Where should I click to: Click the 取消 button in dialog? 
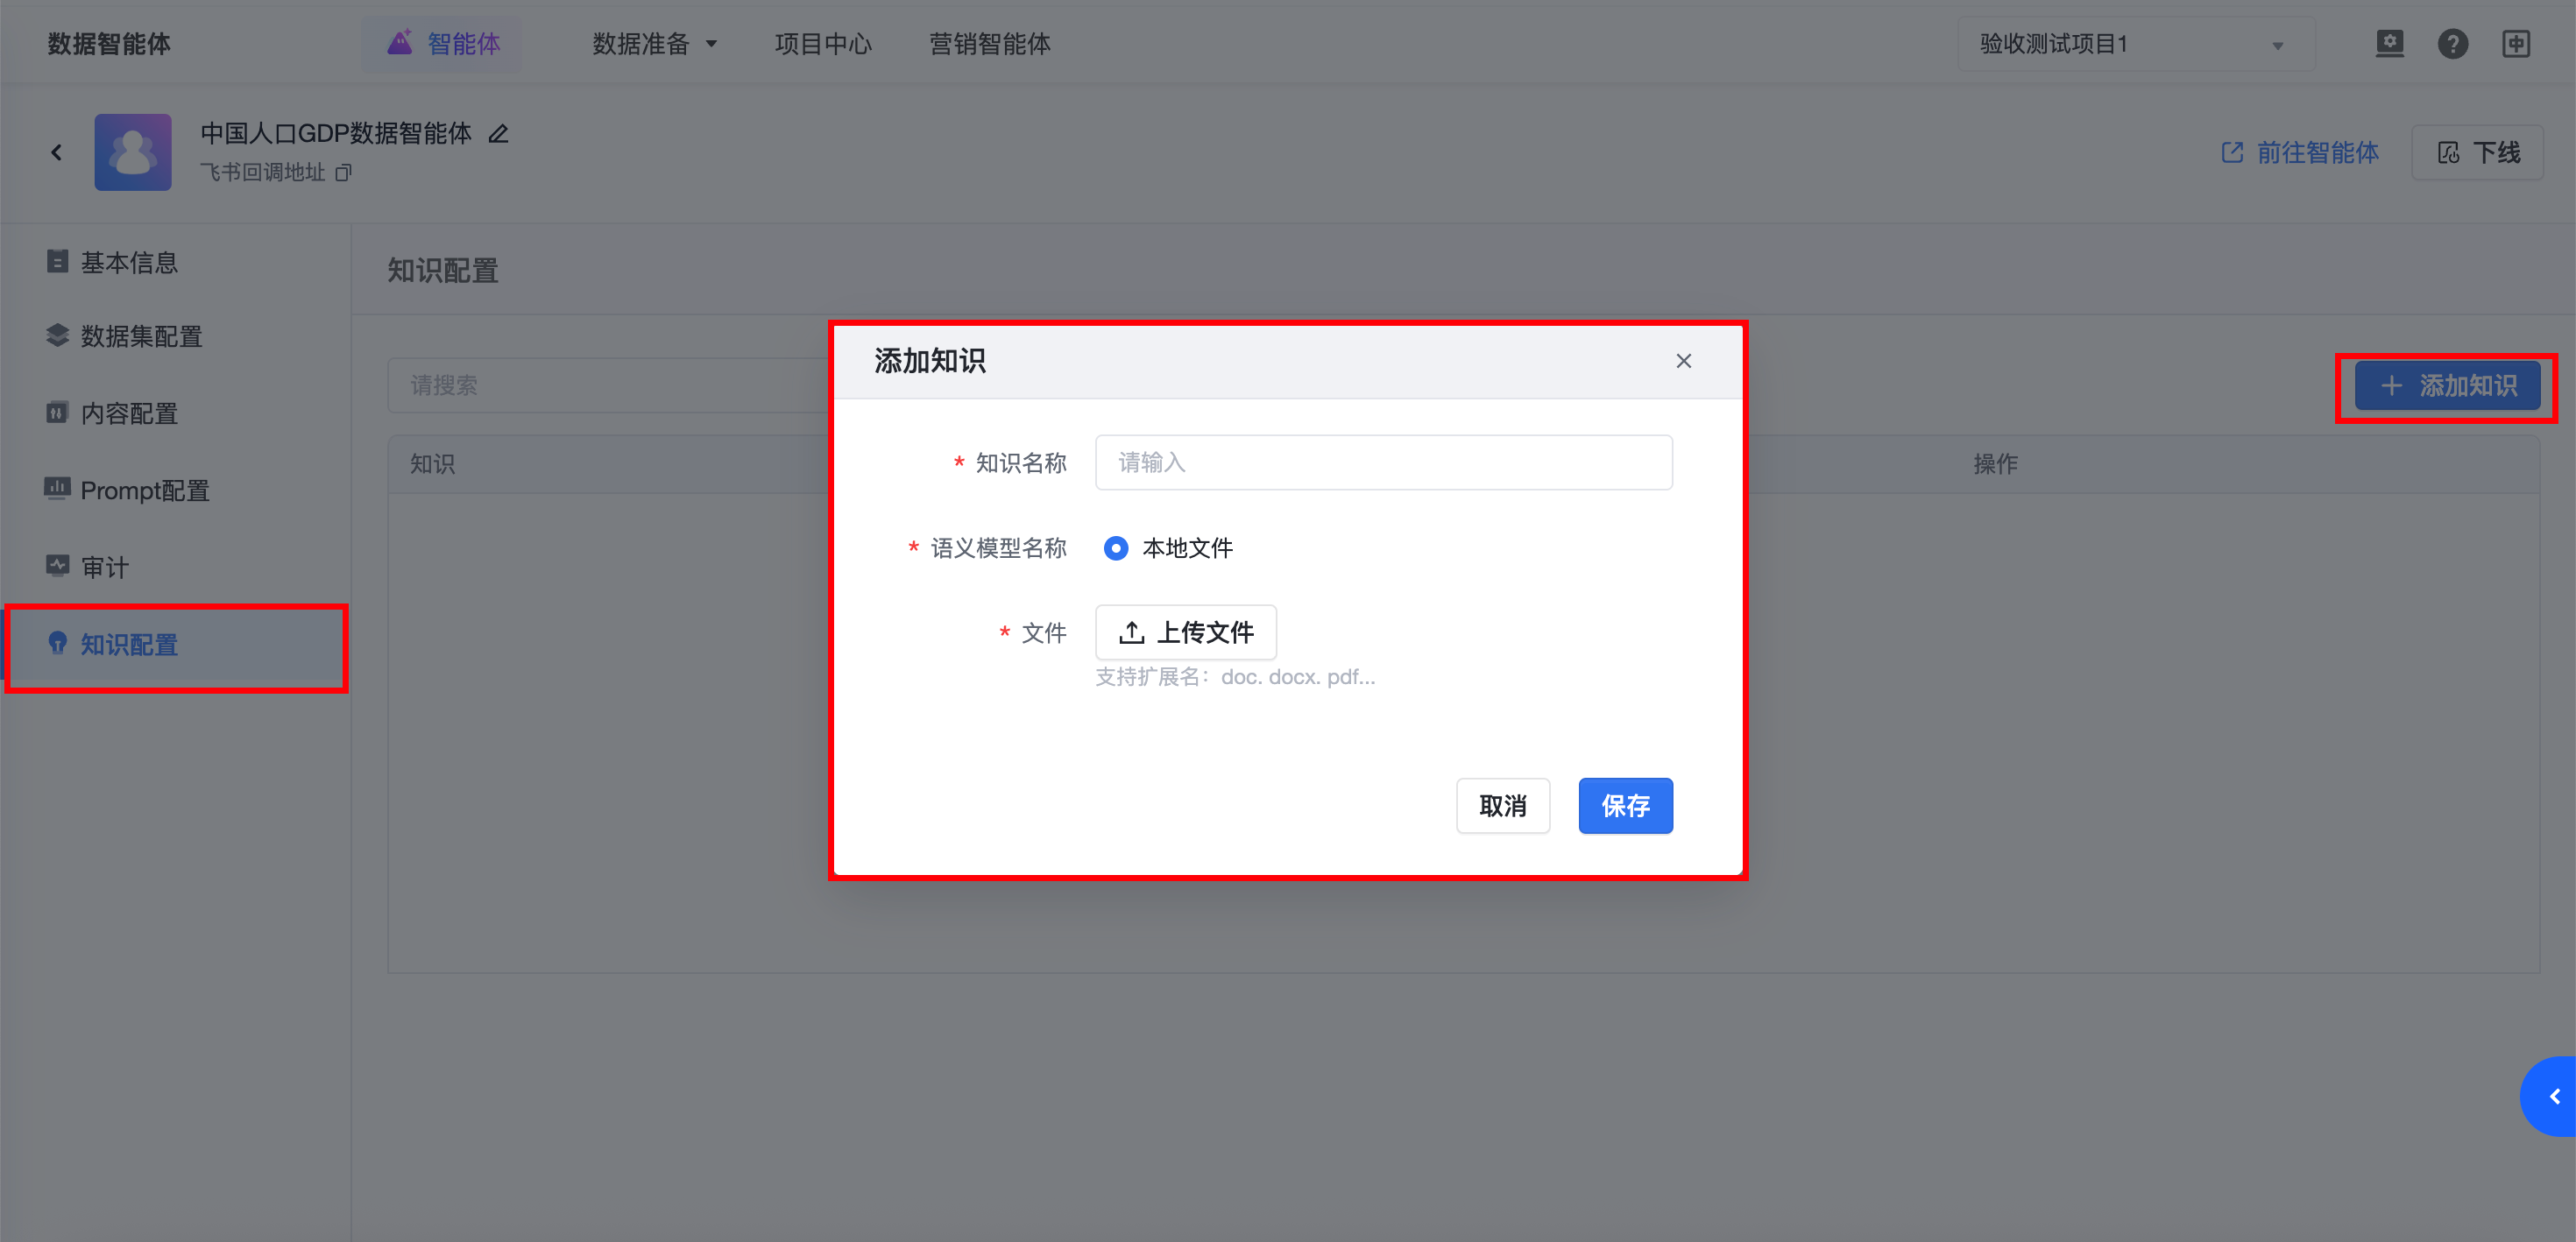(1502, 805)
